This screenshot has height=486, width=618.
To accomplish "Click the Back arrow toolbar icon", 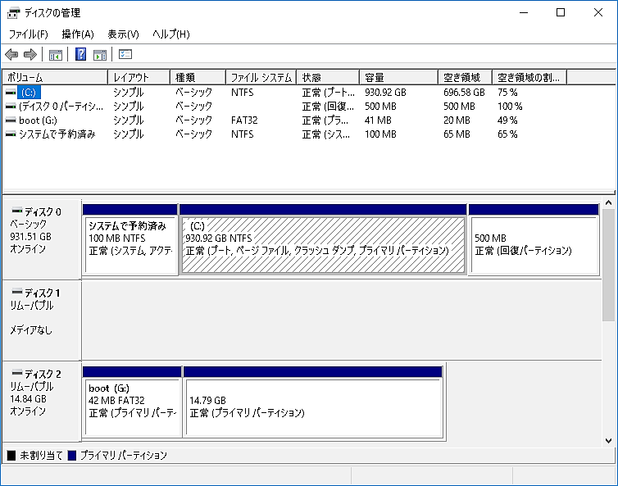I will click(11, 54).
